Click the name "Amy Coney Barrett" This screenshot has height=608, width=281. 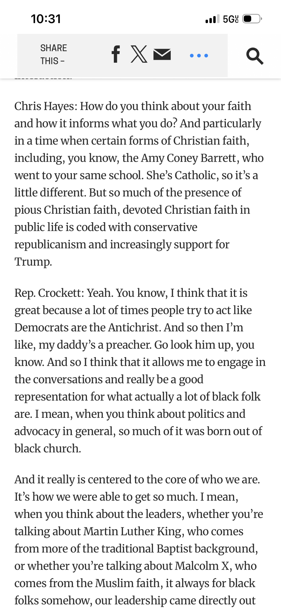188,158
